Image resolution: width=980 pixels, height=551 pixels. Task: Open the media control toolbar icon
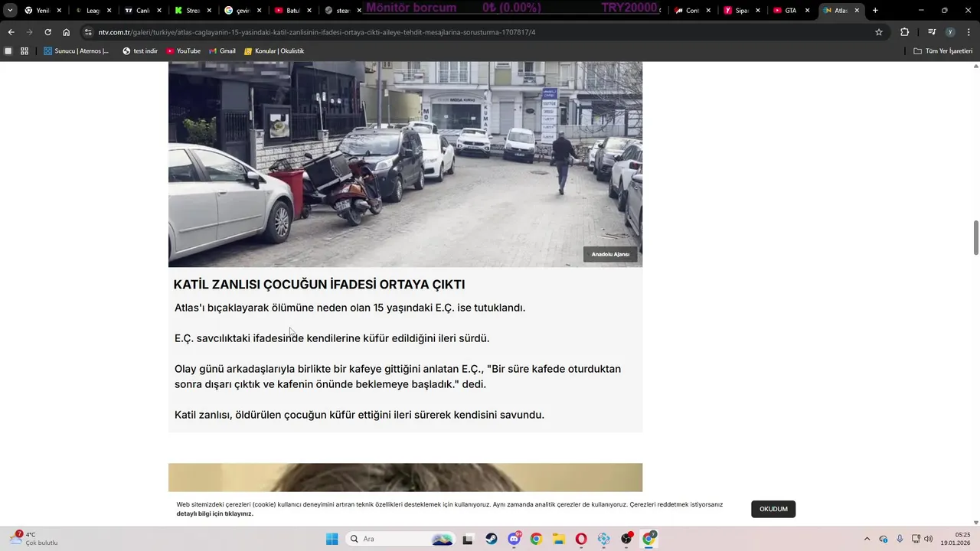(932, 32)
